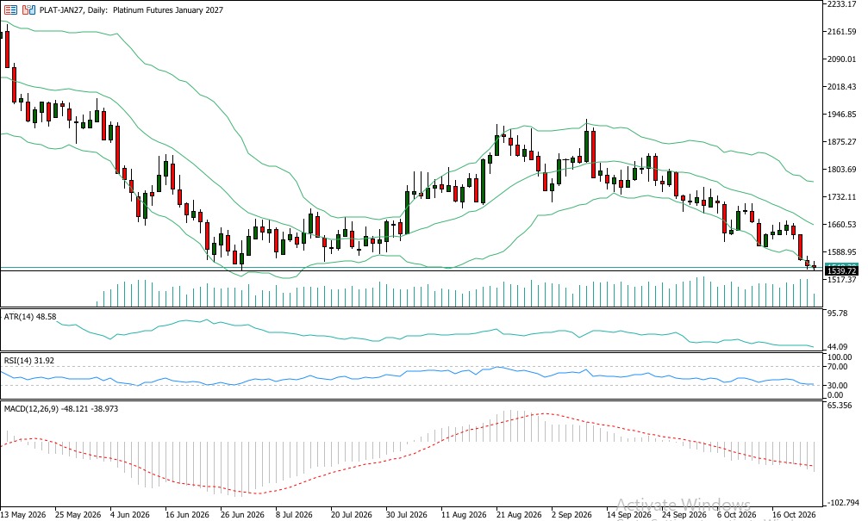Click the 13 May 2026 date label
Viewport: 868px width, 521px height.
point(23,514)
